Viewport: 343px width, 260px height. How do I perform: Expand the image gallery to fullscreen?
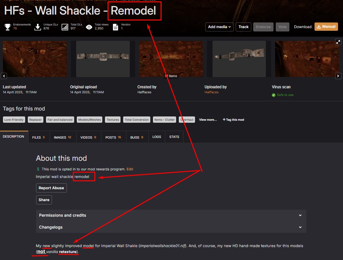[338, 42]
